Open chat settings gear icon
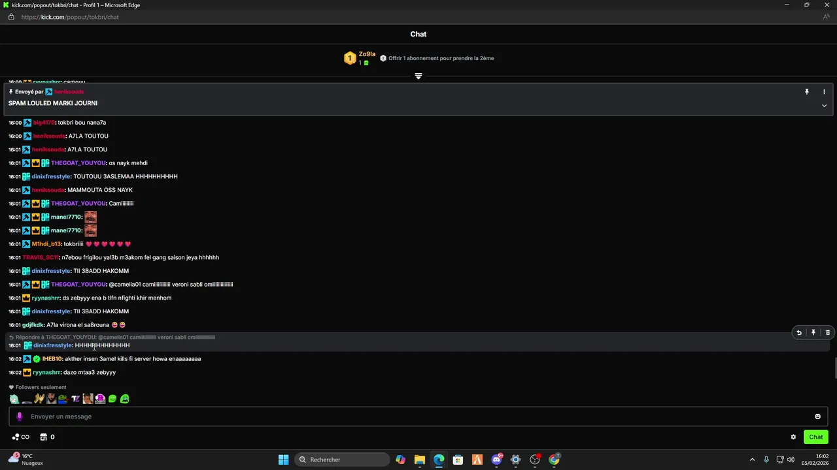837x470 pixels. coord(793,437)
